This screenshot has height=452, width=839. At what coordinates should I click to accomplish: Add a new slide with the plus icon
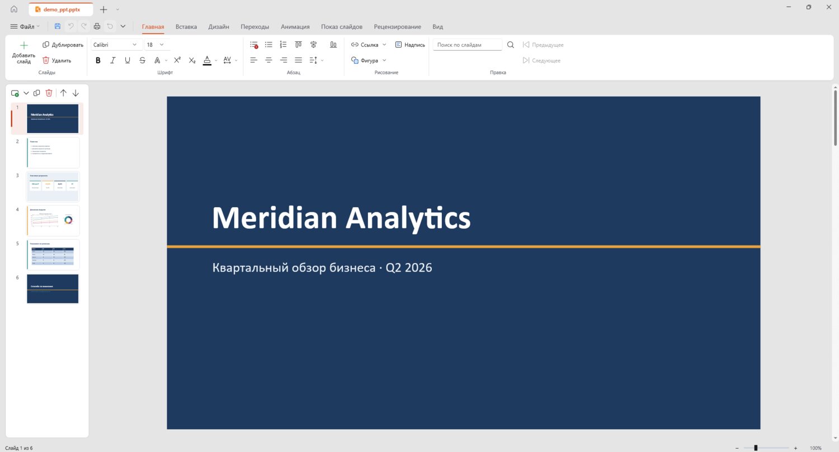coord(23,54)
